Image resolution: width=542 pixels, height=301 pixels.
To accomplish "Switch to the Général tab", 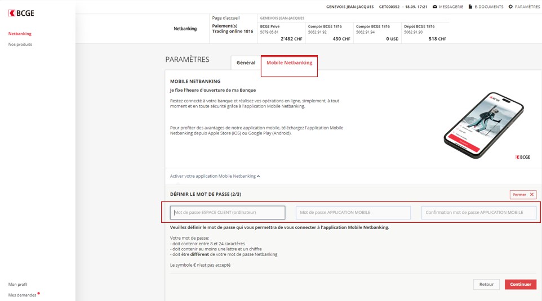I will (x=246, y=62).
